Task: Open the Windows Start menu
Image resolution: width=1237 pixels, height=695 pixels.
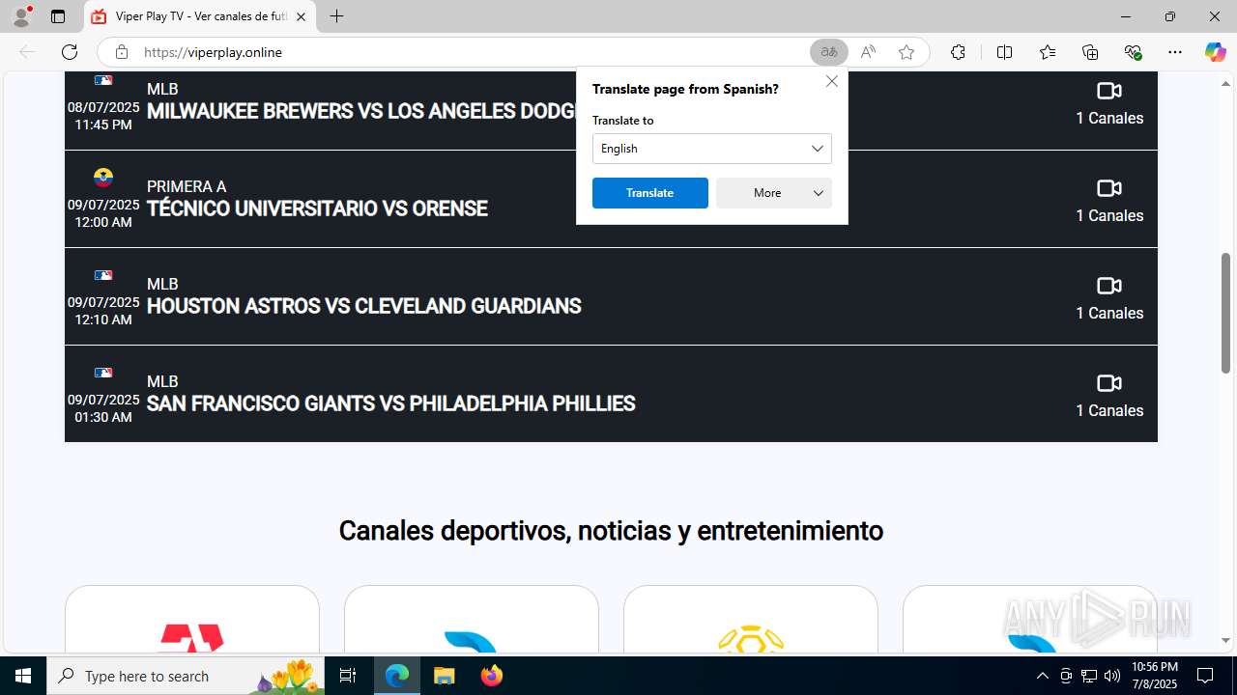Action: pos(23,676)
